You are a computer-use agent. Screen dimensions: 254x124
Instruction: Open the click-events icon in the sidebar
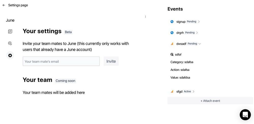(10, 43)
